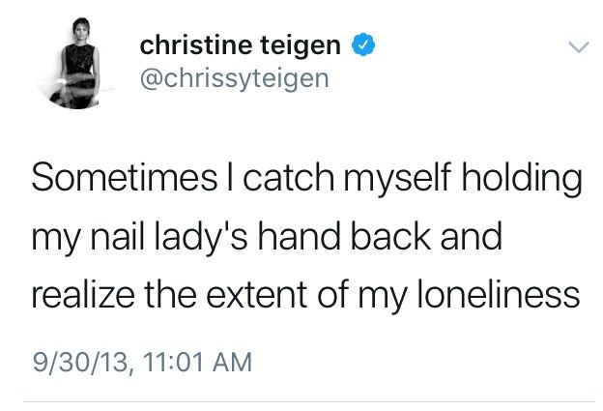Tap the words "nail lady's" in the tweet

170,238
